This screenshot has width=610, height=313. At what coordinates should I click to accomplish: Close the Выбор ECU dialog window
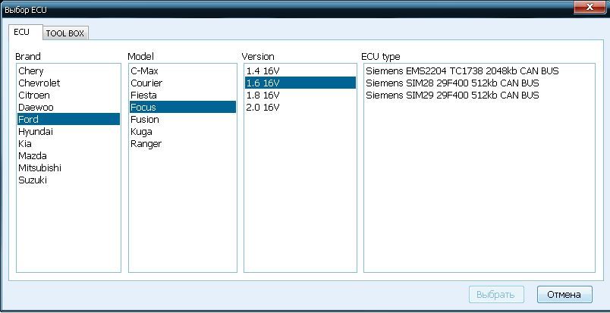pos(590,7)
